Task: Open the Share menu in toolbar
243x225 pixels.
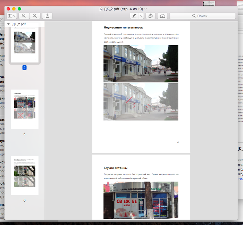Action: pyautogui.click(x=47, y=16)
